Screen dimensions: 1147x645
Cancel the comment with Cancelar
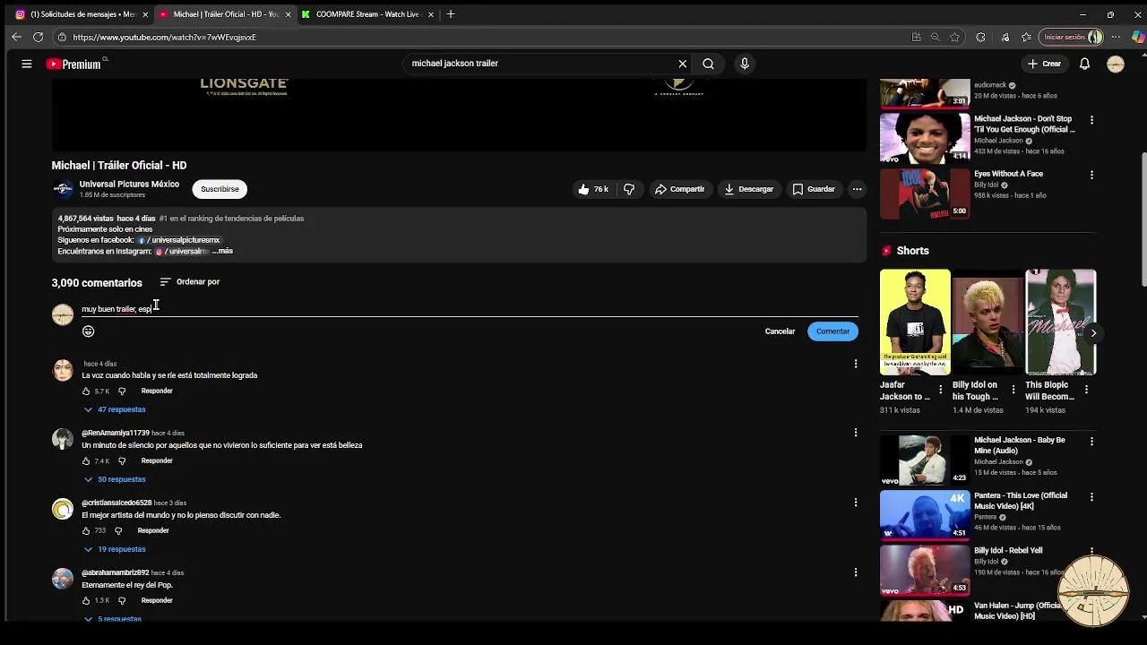click(780, 331)
